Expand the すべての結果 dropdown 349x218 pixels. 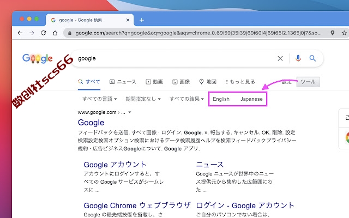coord(186,99)
